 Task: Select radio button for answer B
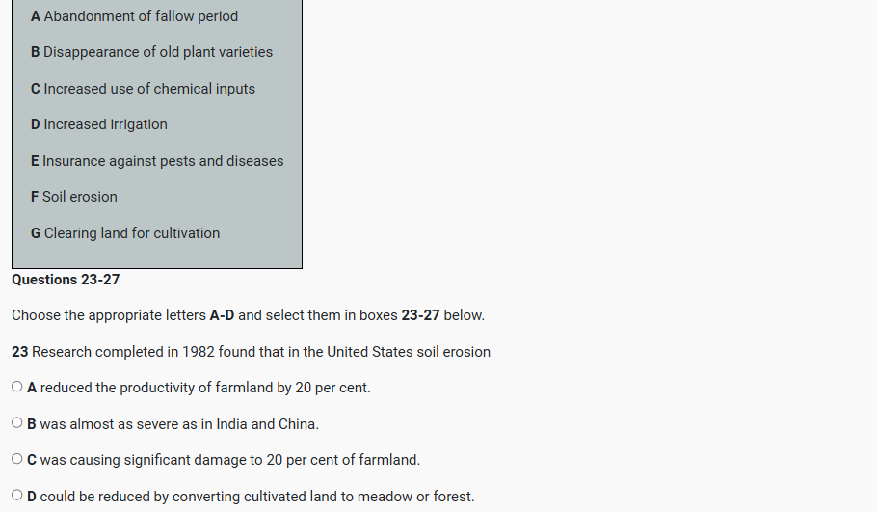(17, 423)
